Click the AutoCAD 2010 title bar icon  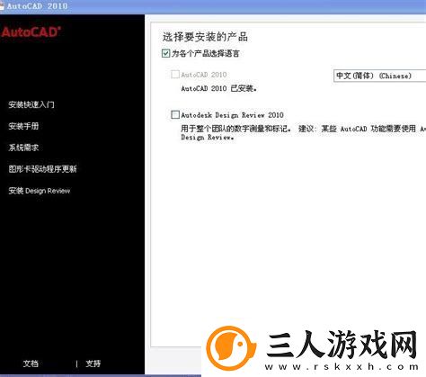tap(2, 6)
